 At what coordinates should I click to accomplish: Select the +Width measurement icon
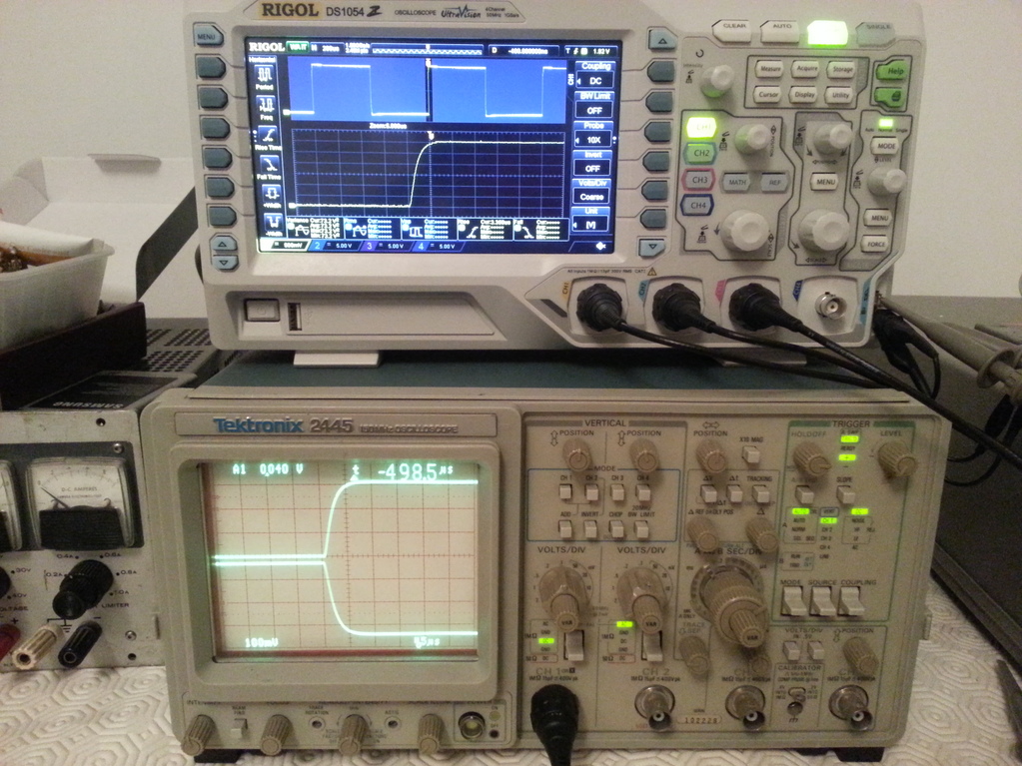(x=271, y=196)
